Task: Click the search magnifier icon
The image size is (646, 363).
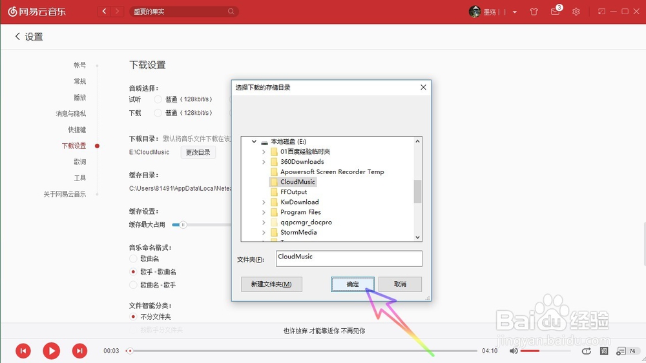Action: point(231,12)
